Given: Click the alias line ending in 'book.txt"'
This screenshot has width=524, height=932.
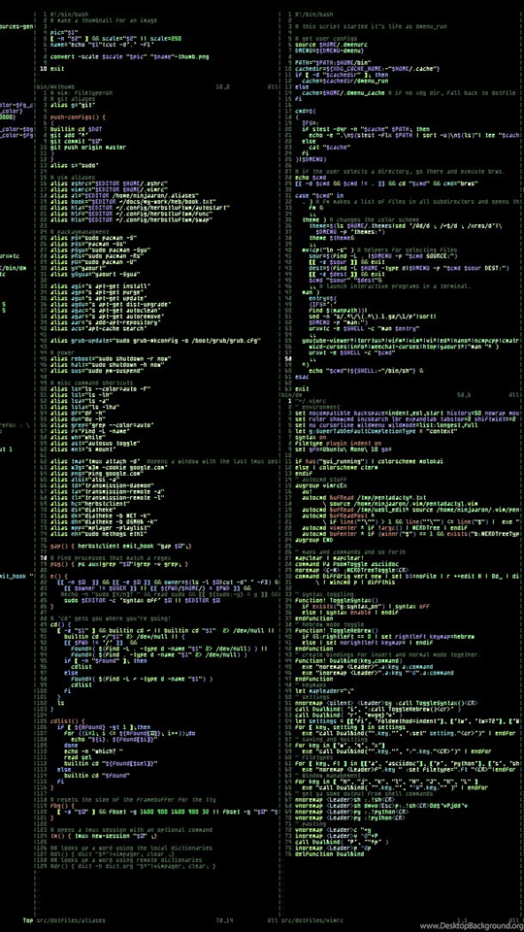Looking at the screenshot, I should click(133, 203).
